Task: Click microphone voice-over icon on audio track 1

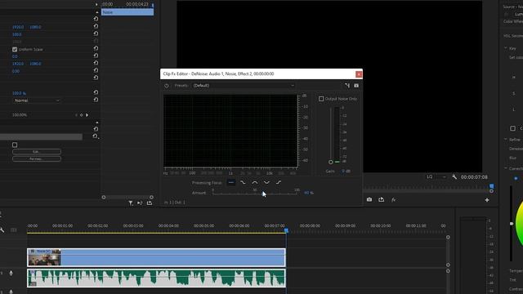Action: tap(11, 274)
